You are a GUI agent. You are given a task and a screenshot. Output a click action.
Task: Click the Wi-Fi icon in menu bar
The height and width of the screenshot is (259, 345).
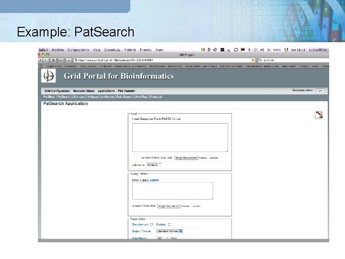click(x=256, y=50)
